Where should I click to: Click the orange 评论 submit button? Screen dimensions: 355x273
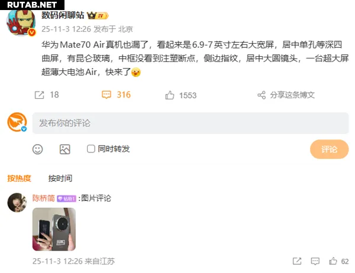(329, 149)
